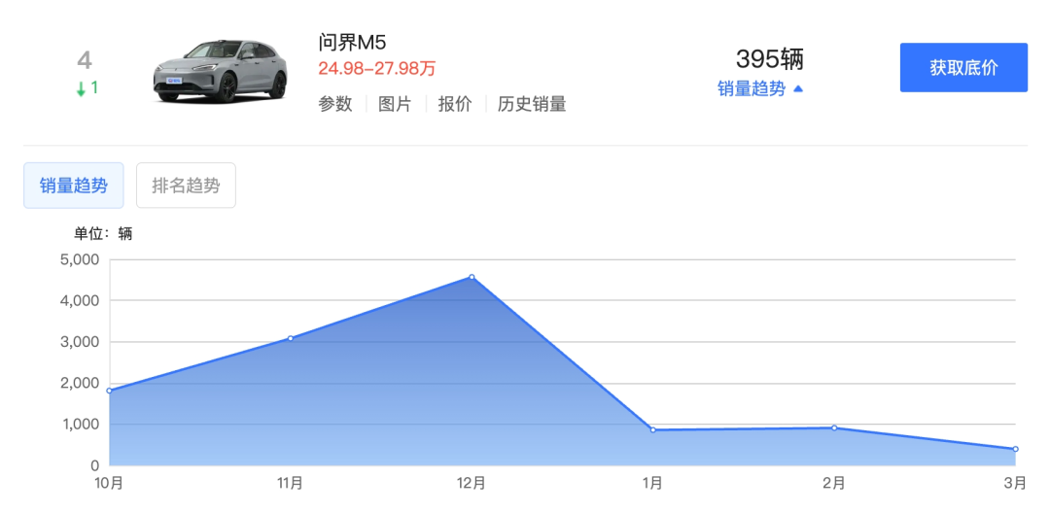This screenshot has width=1050, height=512.
Task: Collapse the 销量趋势 dropdown under 395辆
Action: pyautogui.click(x=760, y=89)
